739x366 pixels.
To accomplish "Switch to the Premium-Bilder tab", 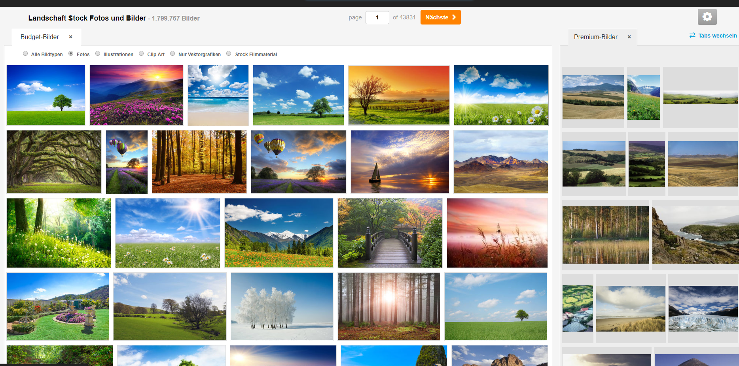I will (x=595, y=37).
